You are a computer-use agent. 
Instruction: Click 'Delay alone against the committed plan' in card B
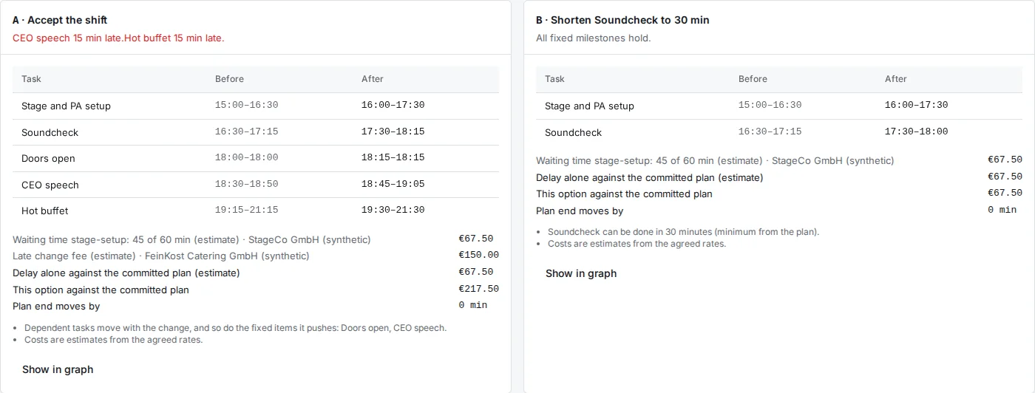coord(650,177)
